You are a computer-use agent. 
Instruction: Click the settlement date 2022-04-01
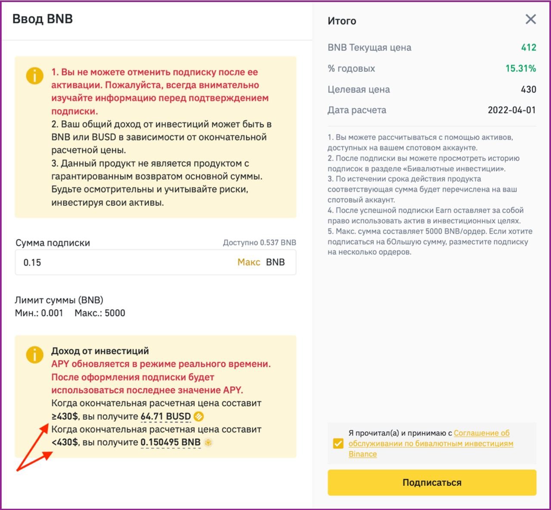(512, 110)
